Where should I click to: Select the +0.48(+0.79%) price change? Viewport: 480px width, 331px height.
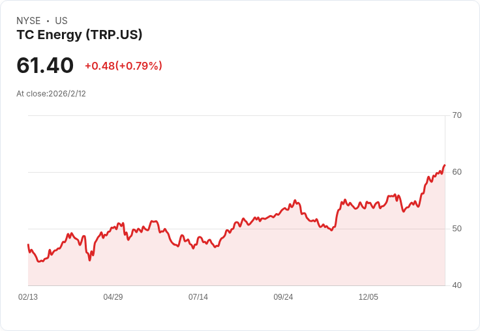[123, 66]
